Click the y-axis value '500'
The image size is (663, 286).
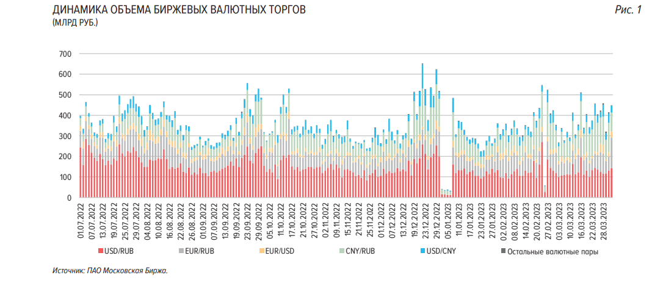[67, 95]
